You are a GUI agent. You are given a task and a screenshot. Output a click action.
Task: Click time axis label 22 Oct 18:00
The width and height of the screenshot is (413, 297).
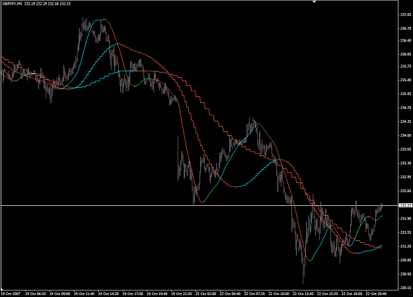pyautogui.click(x=352, y=294)
